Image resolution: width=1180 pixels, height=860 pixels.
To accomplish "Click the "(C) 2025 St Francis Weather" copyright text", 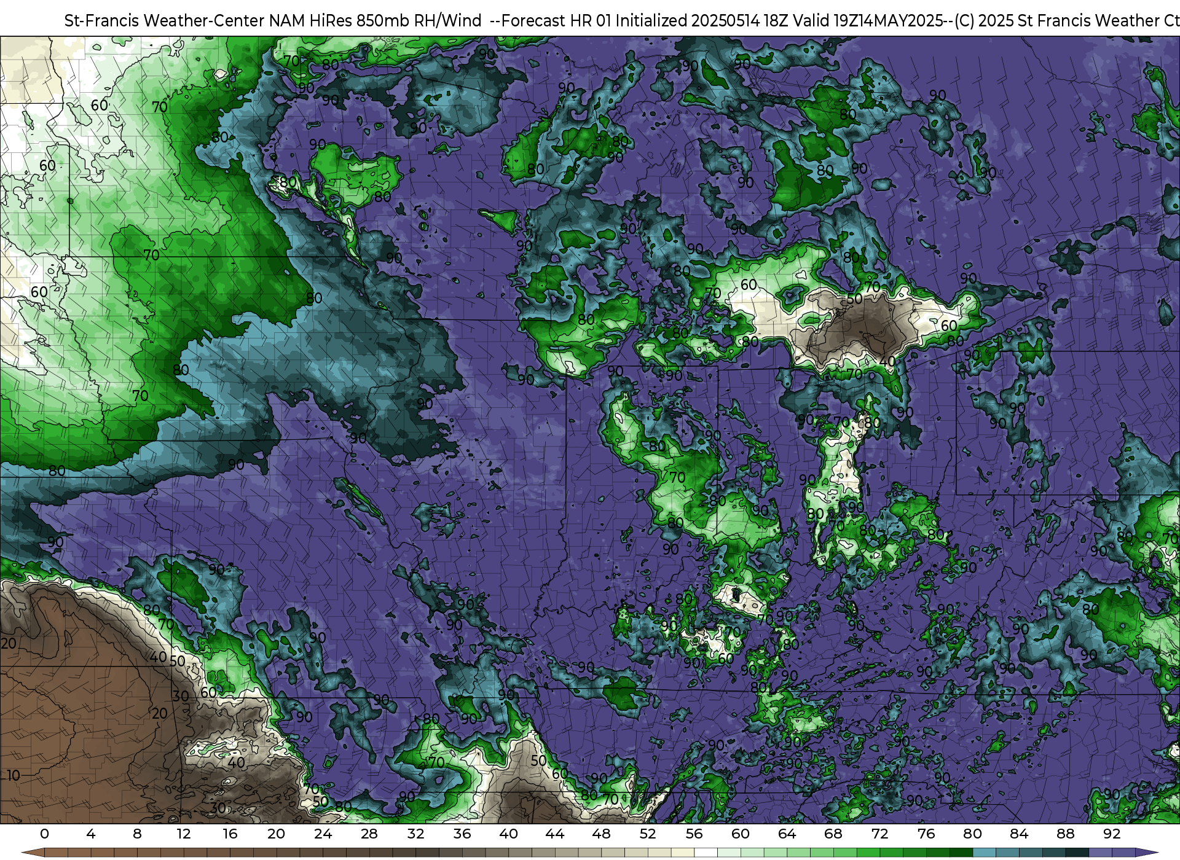I will [1056, 21].
